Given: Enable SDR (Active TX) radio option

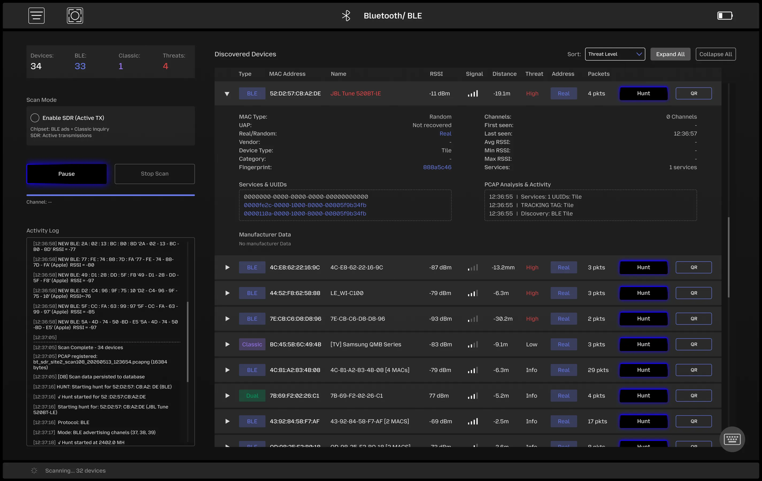Looking at the screenshot, I should click(x=35, y=118).
